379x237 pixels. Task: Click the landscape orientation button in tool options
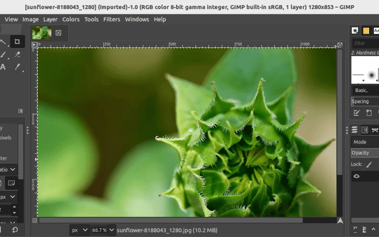[11, 183]
